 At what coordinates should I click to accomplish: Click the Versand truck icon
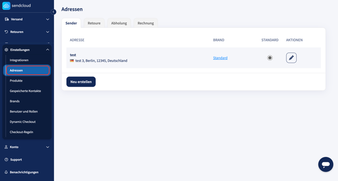coord(7,20)
